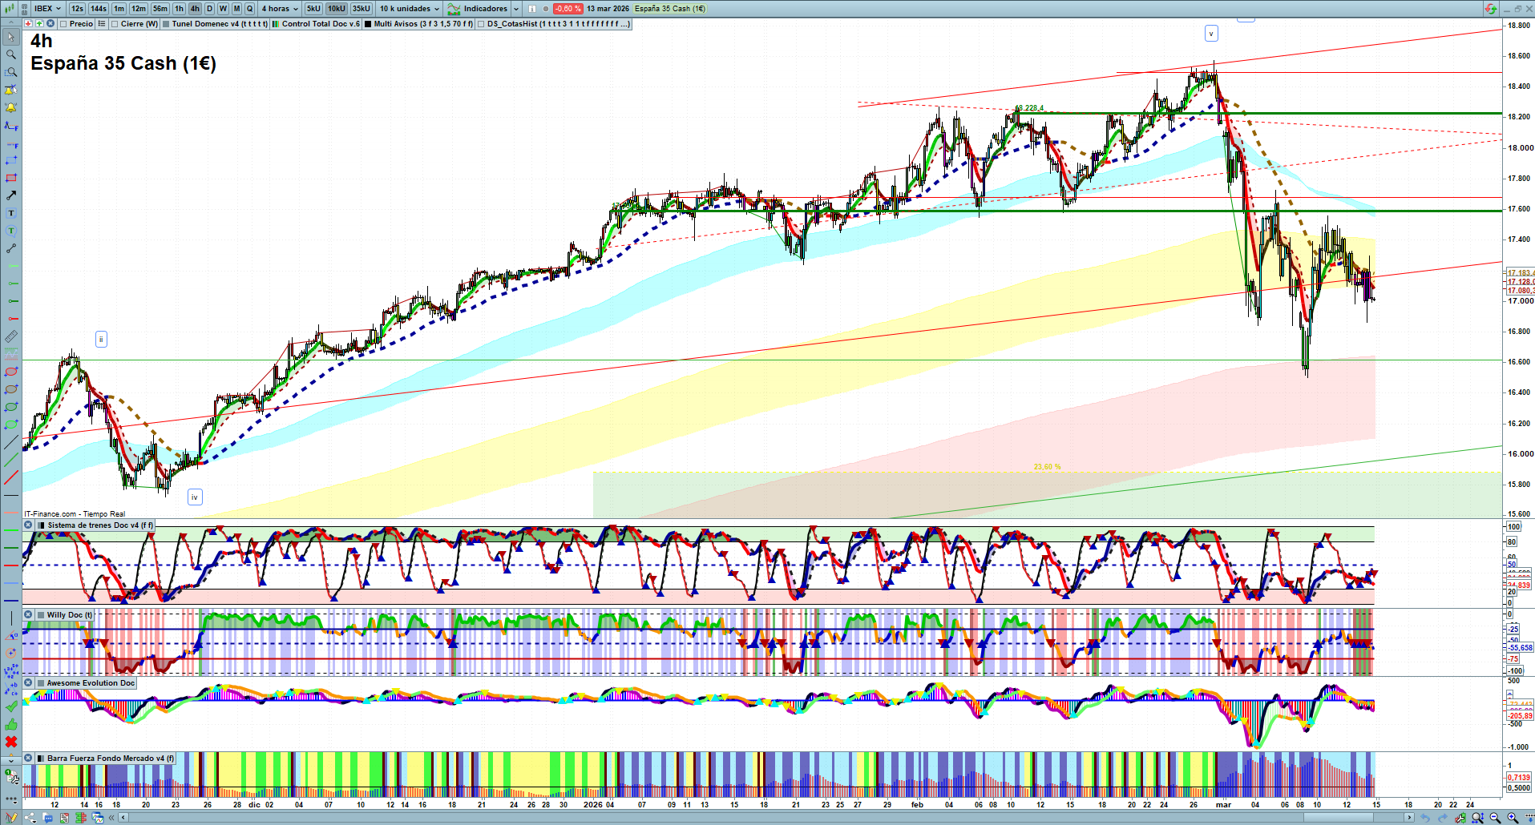Click the green thumbs-up icon
Screen dimensions: 1535x825
(11, 725)
